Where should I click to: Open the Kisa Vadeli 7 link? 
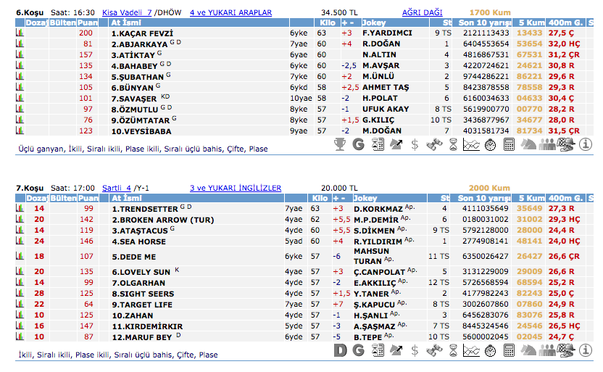(127, 12)
